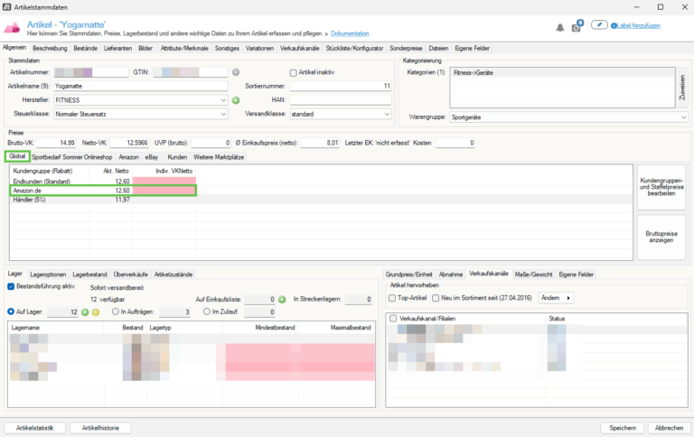Add new Hersteller with green plus icon
This screenshot has height=437, width=694.
235,99
